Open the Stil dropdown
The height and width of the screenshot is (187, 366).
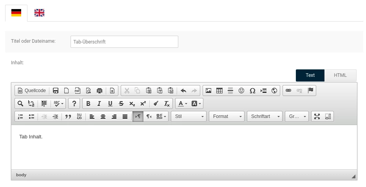(x=188, y=116)
